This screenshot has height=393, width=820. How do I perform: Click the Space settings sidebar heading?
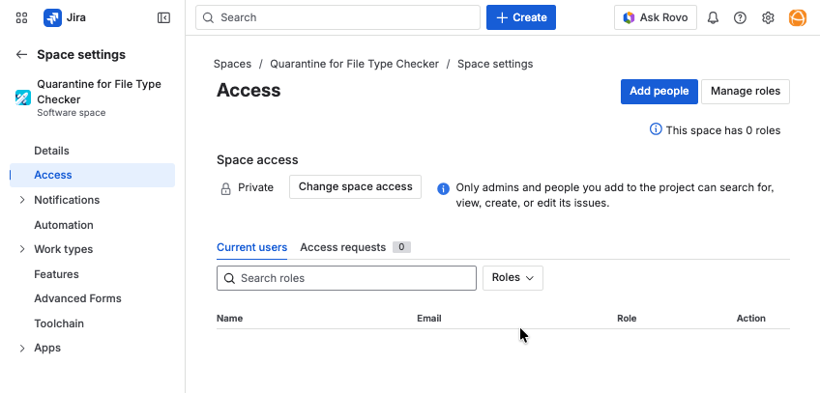click(x=81, y=55)
